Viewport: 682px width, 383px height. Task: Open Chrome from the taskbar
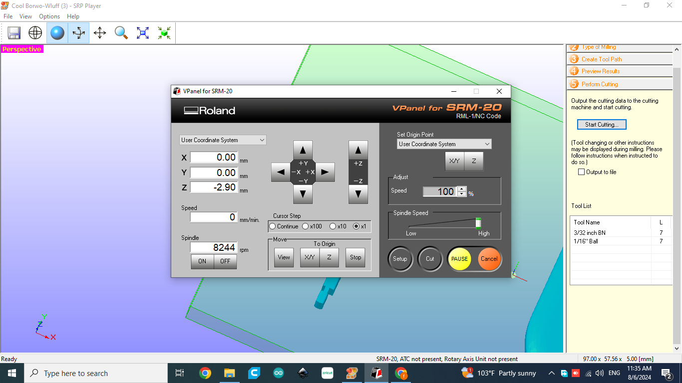click(205, 373)
